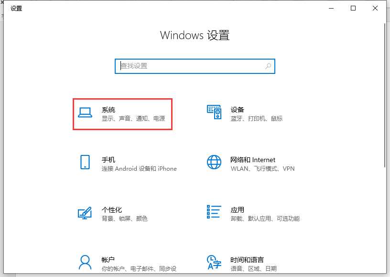This screenshot has height=277, width=390.
Task: Open the 时间和语言 clock icon
Action: (x=214, y=262)
